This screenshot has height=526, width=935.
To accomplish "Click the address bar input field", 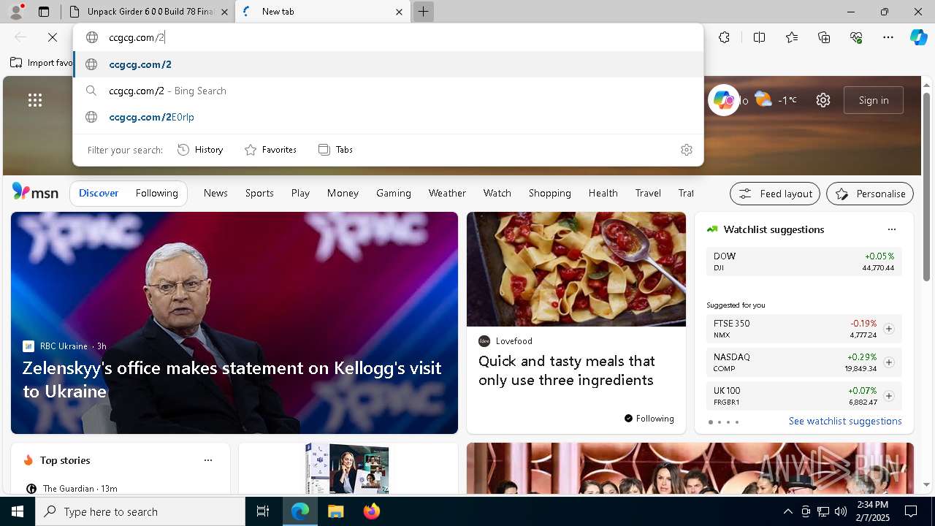I will 387,37.
